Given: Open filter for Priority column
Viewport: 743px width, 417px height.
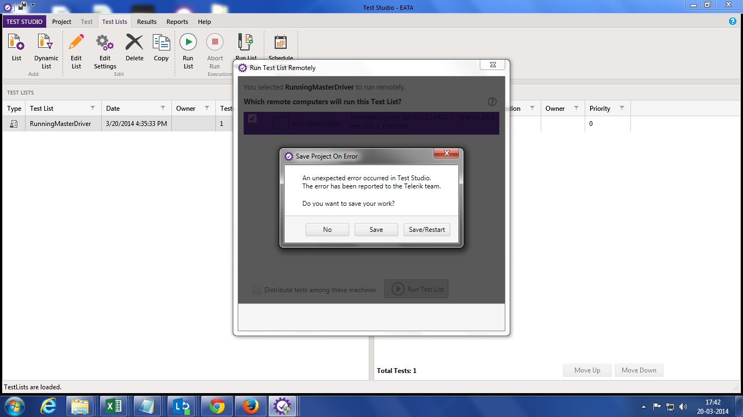Looking at the screenshot, I should (x=622, y=108).
